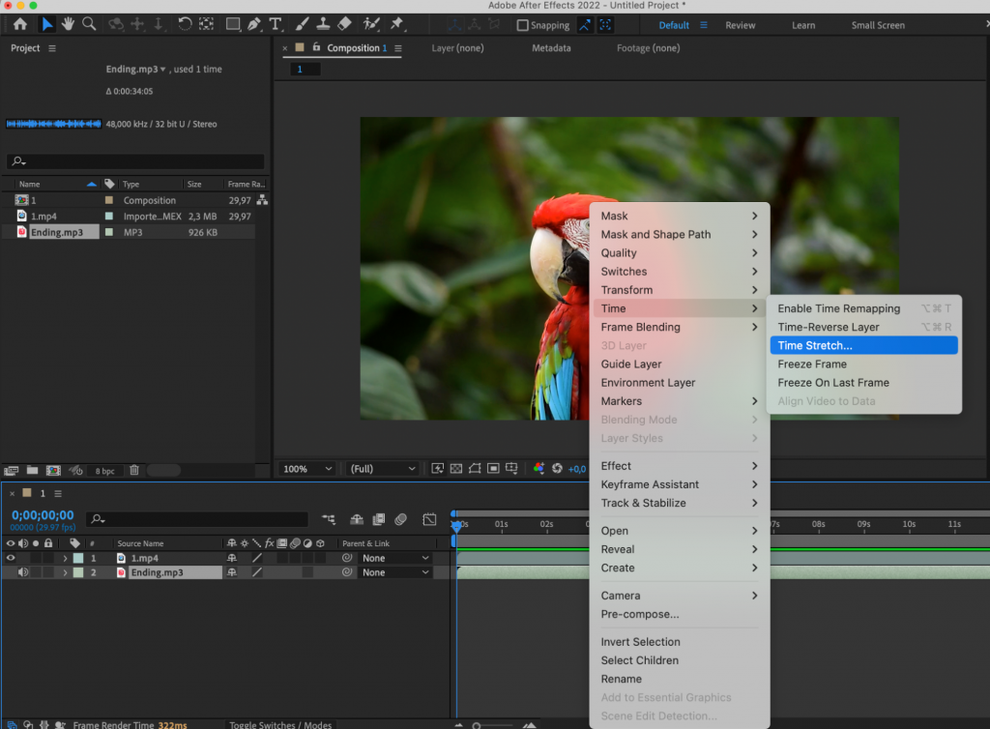Select the Selection tool
This screenshot has height=729, width=990.
tap(47, 23)
